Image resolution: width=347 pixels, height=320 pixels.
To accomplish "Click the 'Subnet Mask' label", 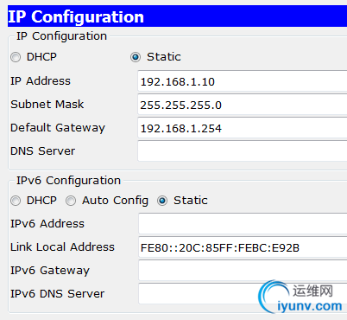I will click(x=47, y=105).
